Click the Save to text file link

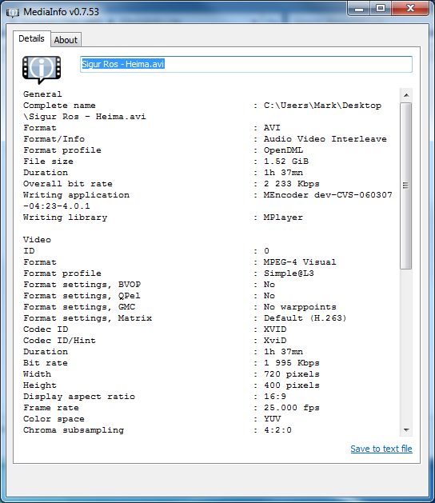381,449
